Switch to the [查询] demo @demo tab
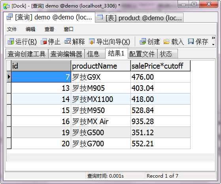The width and height of the screenshot is (221, 184). pos(49,17)
